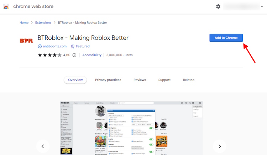The width and height of the screenshot is (267, 155).
Task: Open Extensions breadcrumb link
Action: [x=43, y=22]
